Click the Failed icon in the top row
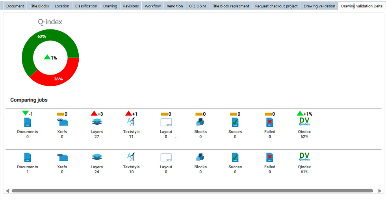 coord(270,122)
